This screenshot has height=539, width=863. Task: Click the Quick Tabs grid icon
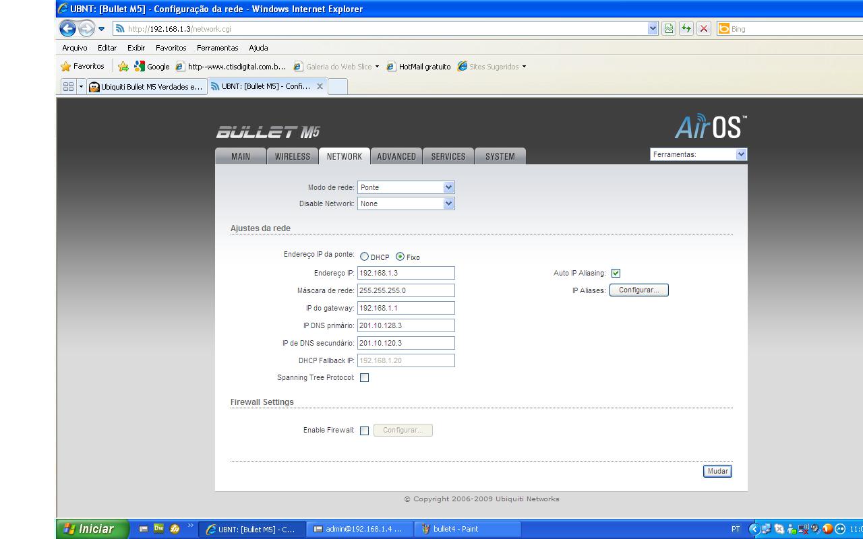tap(68, 86)
